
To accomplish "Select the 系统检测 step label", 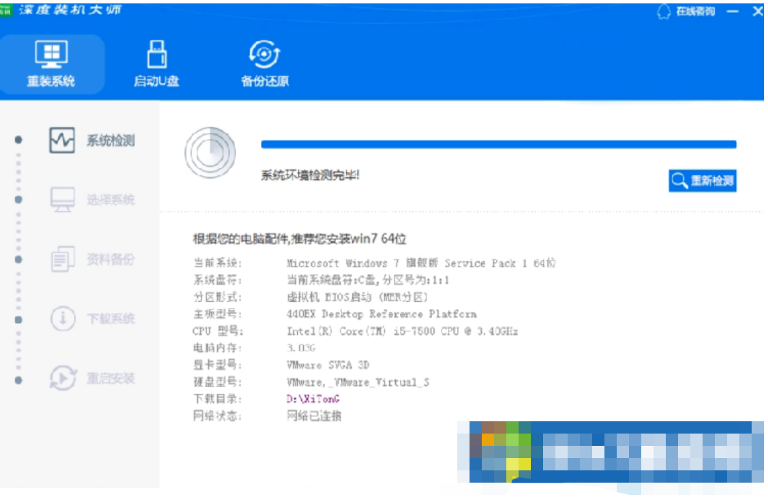I will tap(110, 140).
